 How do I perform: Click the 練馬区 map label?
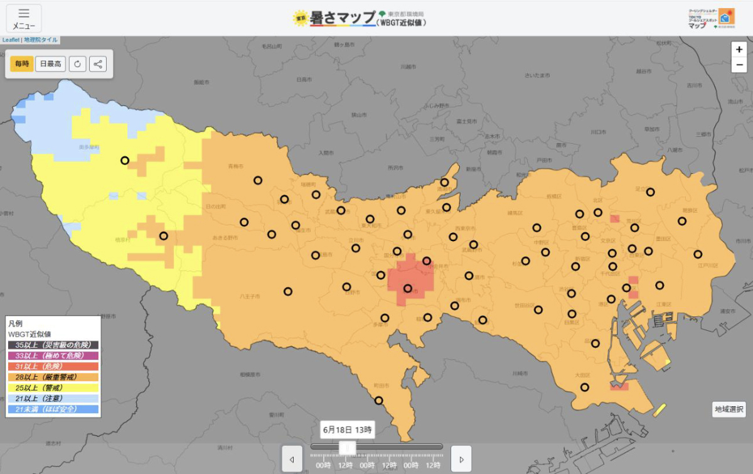(x=515, y=213)
